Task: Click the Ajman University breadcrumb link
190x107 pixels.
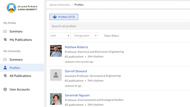Action: click(x=60, y=5)
